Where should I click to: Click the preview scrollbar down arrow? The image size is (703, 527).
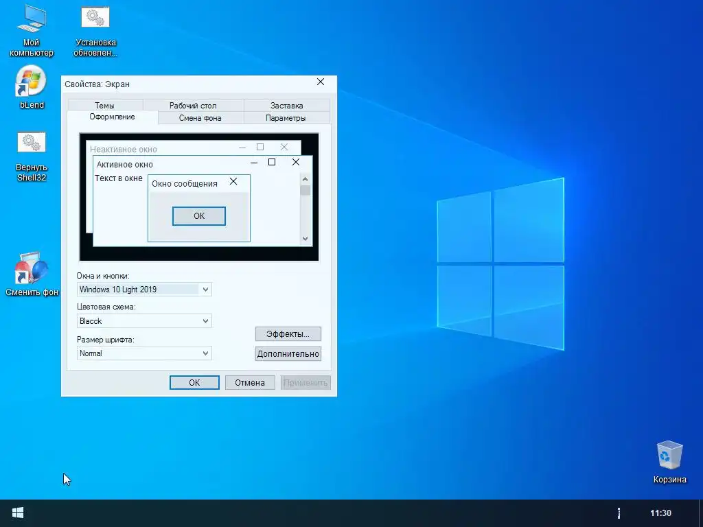click(x=305, y=239)
